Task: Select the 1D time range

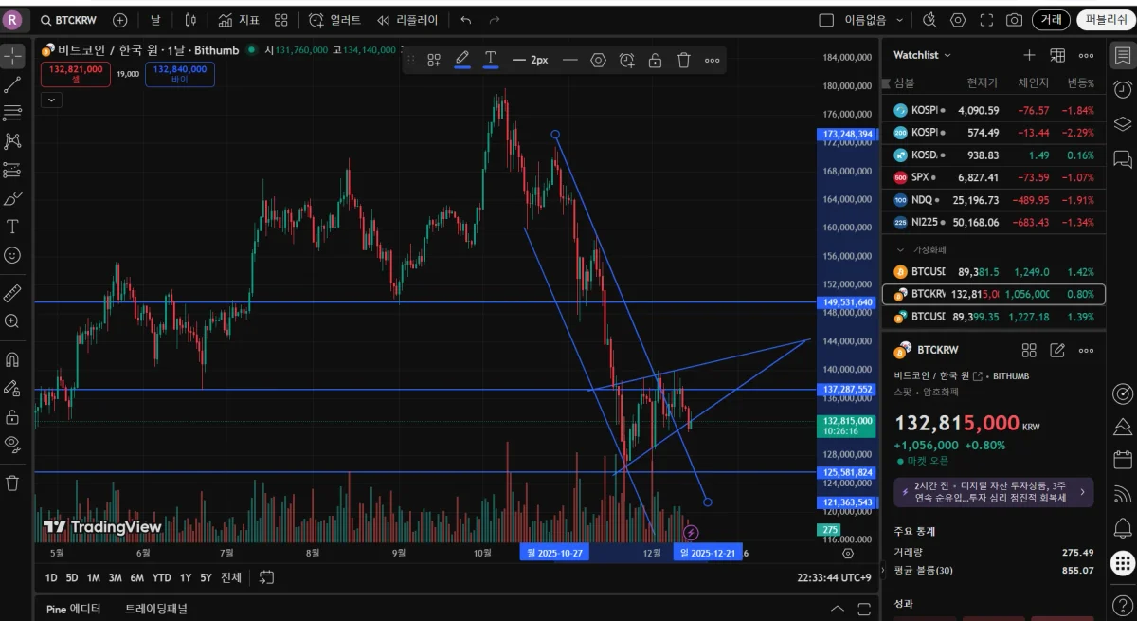Action: [51, 577]
